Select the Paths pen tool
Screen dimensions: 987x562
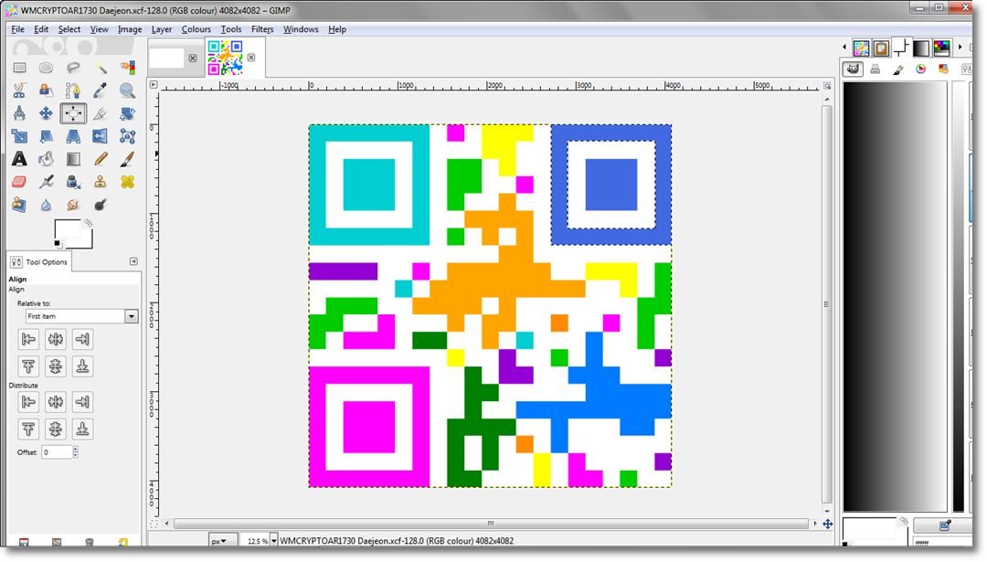[x=73, y=90]
